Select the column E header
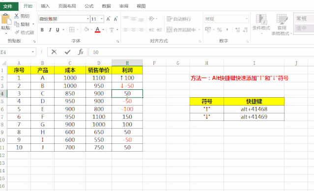 coord(127,63)
